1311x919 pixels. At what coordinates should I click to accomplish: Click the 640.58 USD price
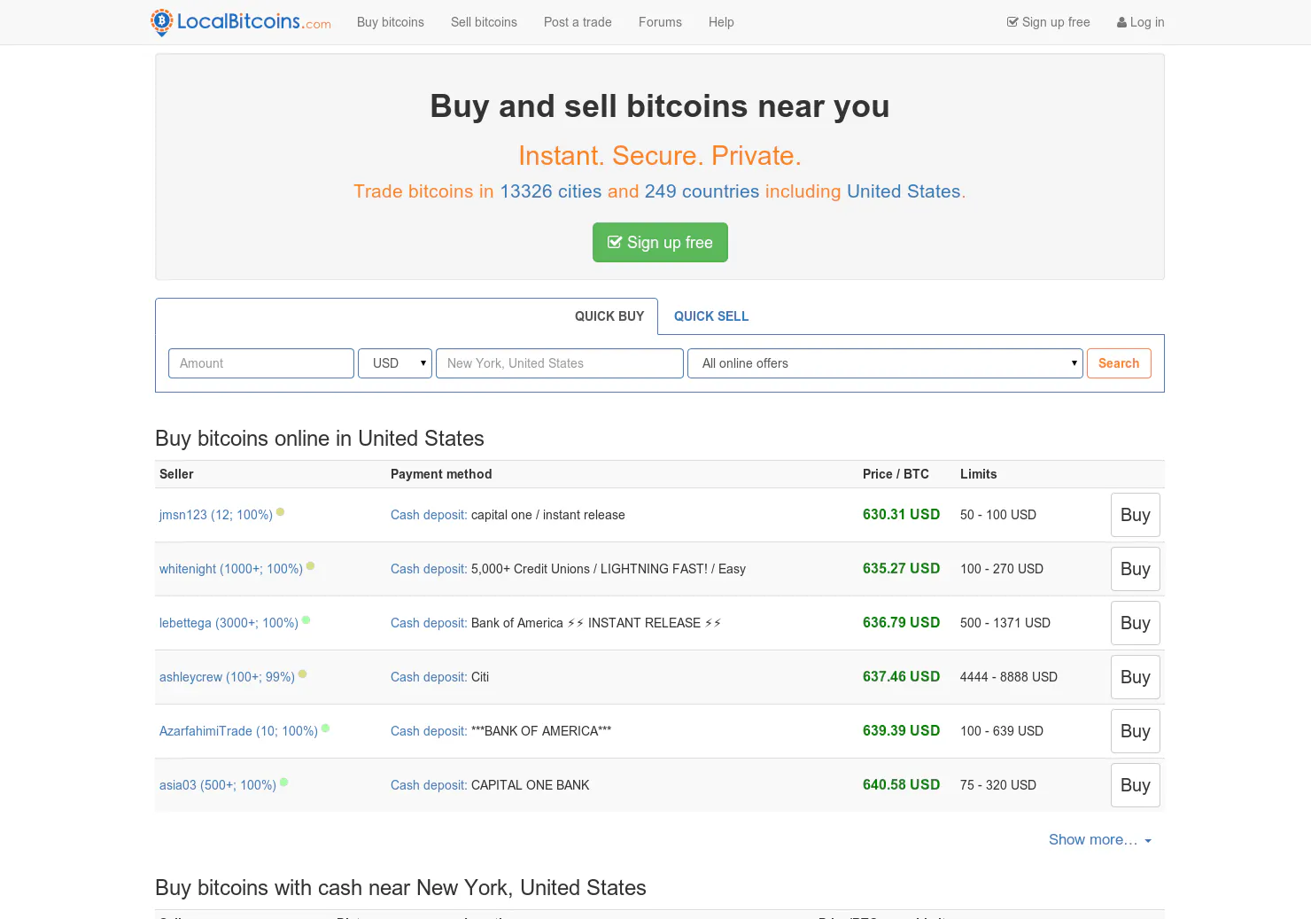click(x=901, y=784)
